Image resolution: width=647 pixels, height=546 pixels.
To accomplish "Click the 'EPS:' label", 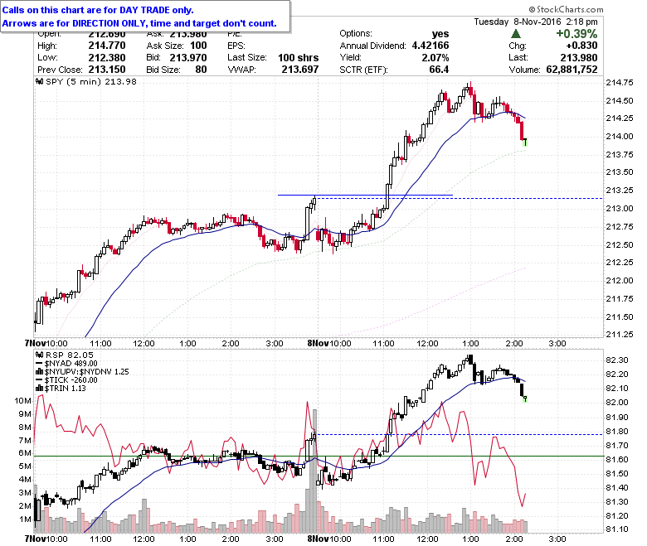I will pos(236,46).
